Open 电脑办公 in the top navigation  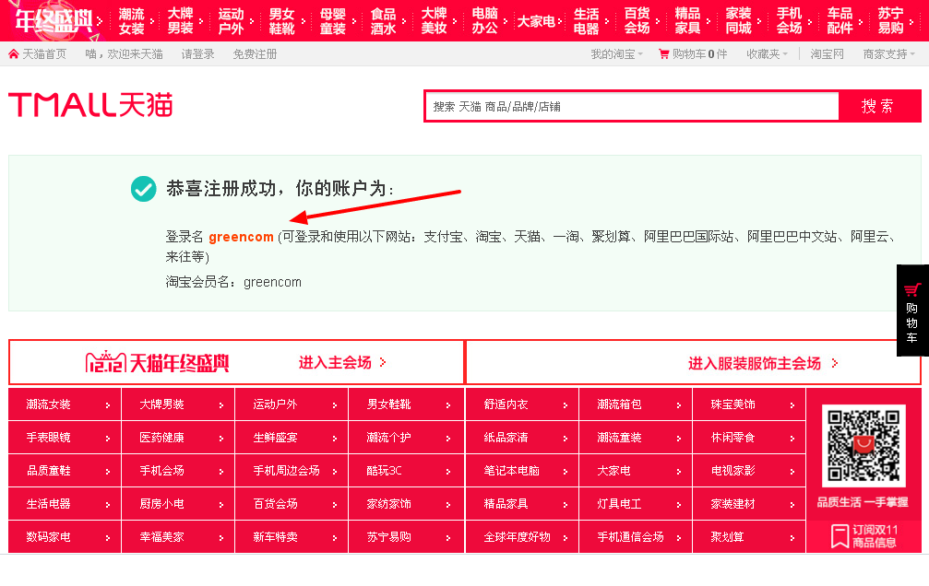tap(484, 20)
